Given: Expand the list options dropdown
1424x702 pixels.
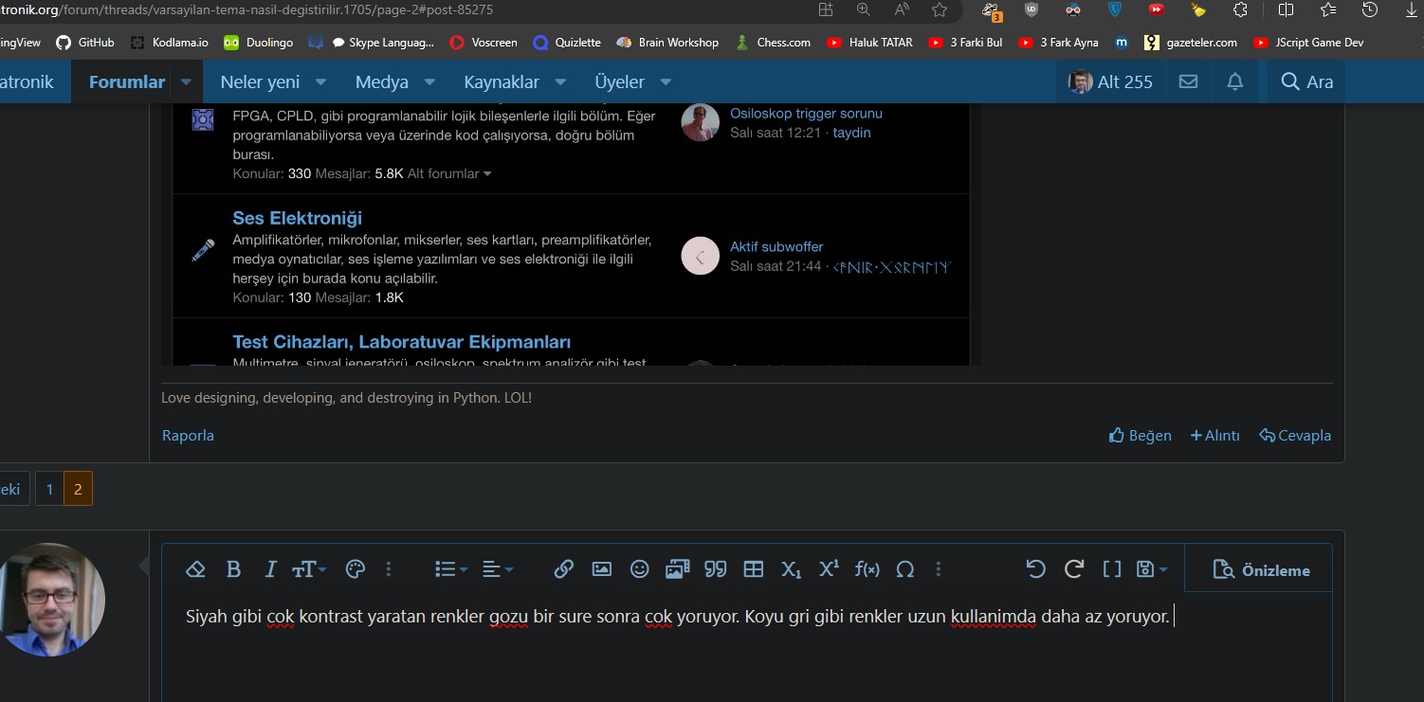Looking at the screenshot, I should coord(450,569).
